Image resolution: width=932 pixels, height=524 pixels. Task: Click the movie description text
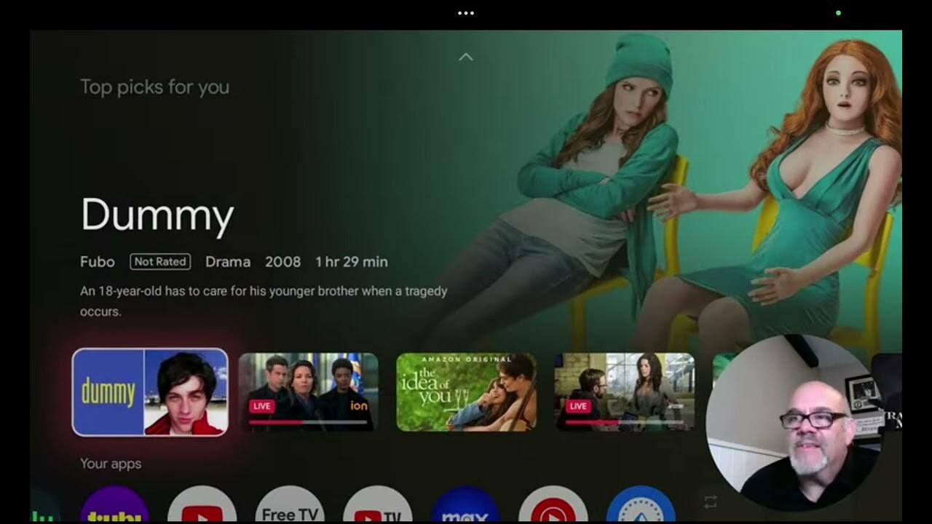coord(264,301)
